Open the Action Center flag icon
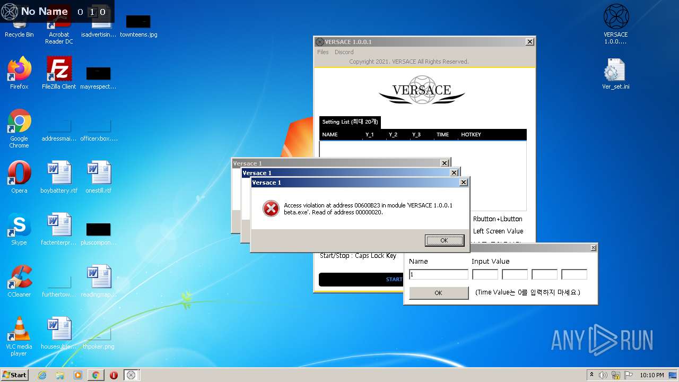Viewport: 679px width, 382px height. click(629, 375)
